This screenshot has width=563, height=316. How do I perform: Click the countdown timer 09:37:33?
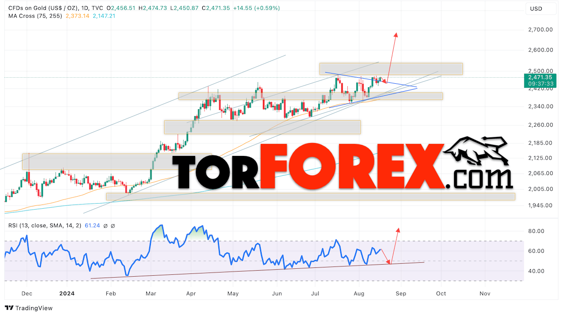tap(540, 84)
